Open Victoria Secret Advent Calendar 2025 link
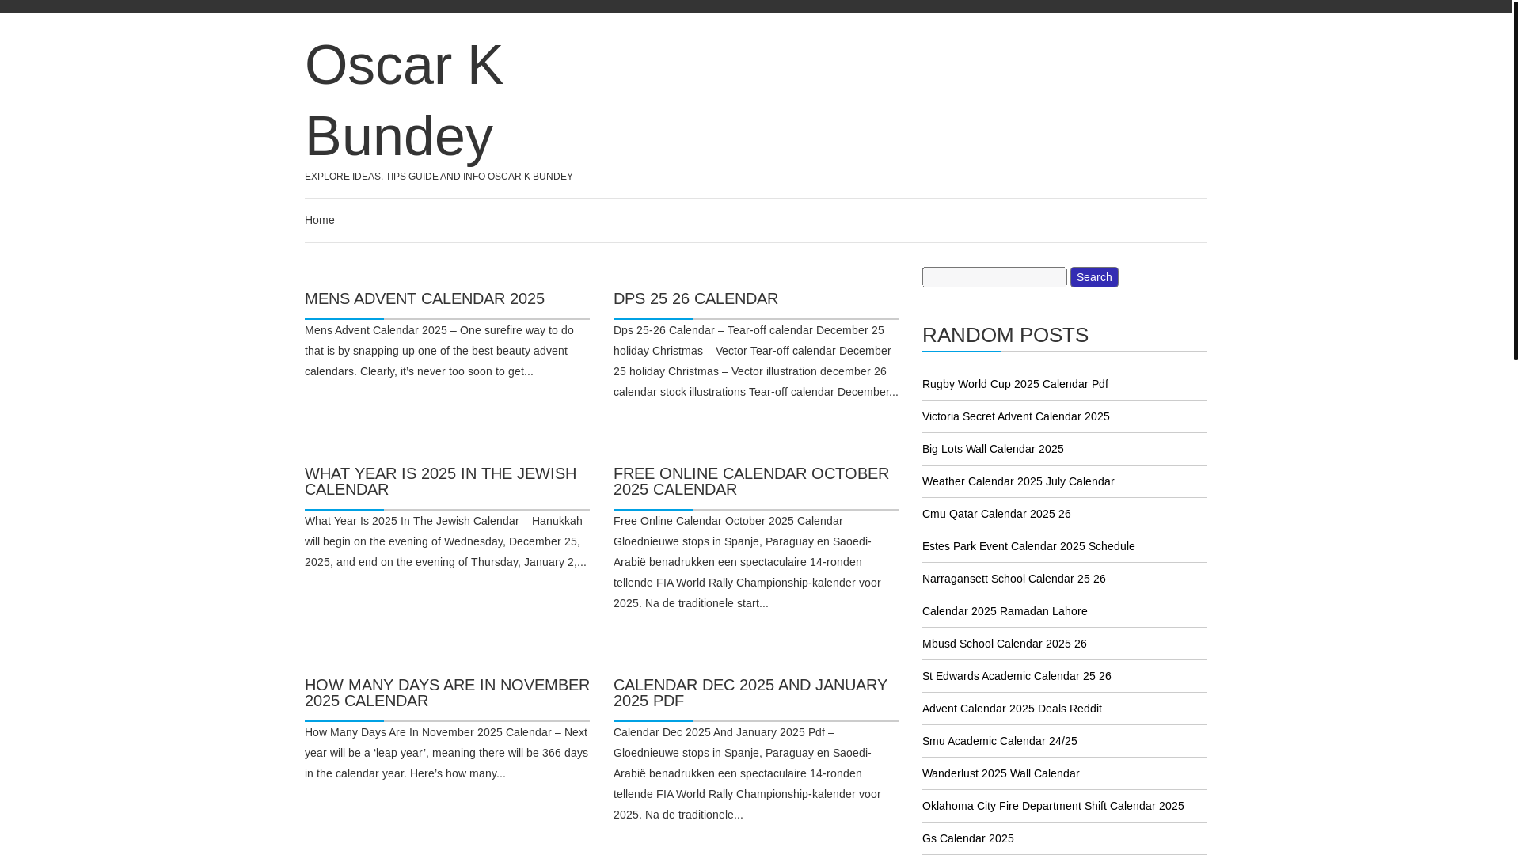This screenshot has width=1520, height=855. coord(1016,416)
